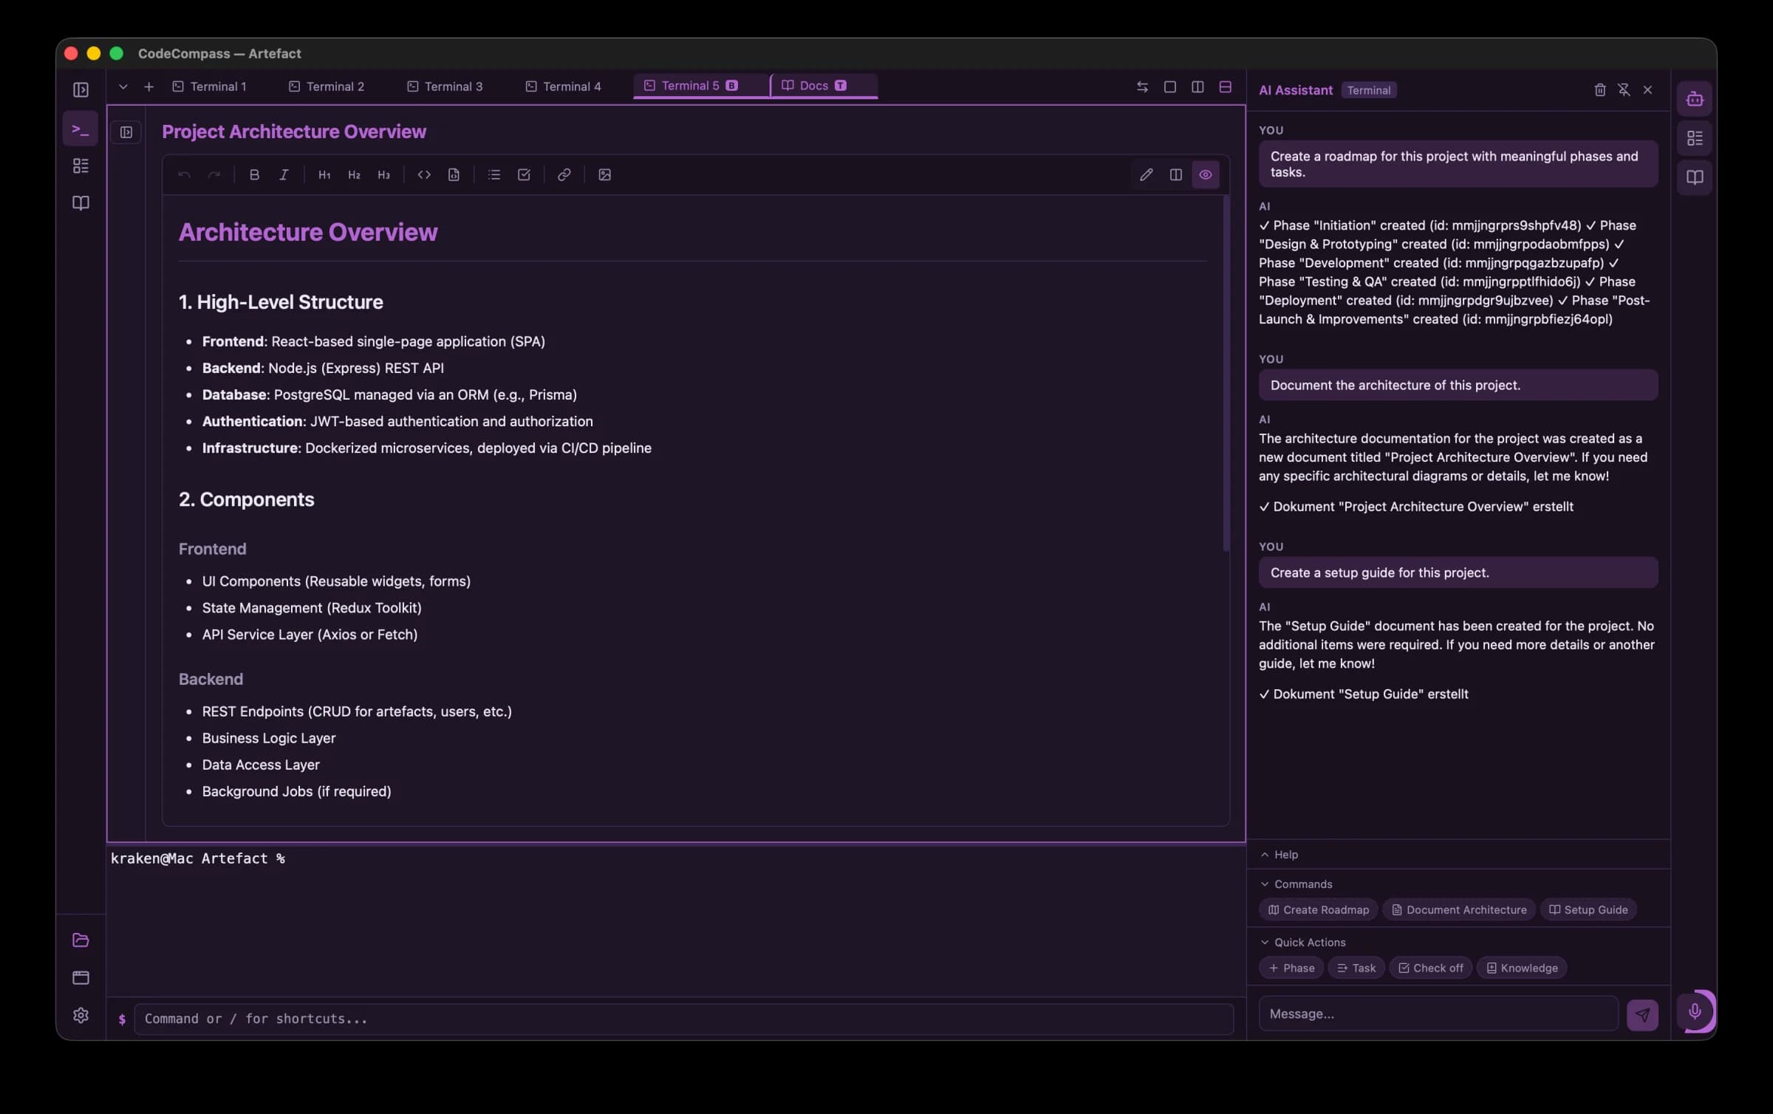The height and width of the screenshot is (1114, 1773).
Task: Run the Document Architecture command
Action: [1459, 910]
